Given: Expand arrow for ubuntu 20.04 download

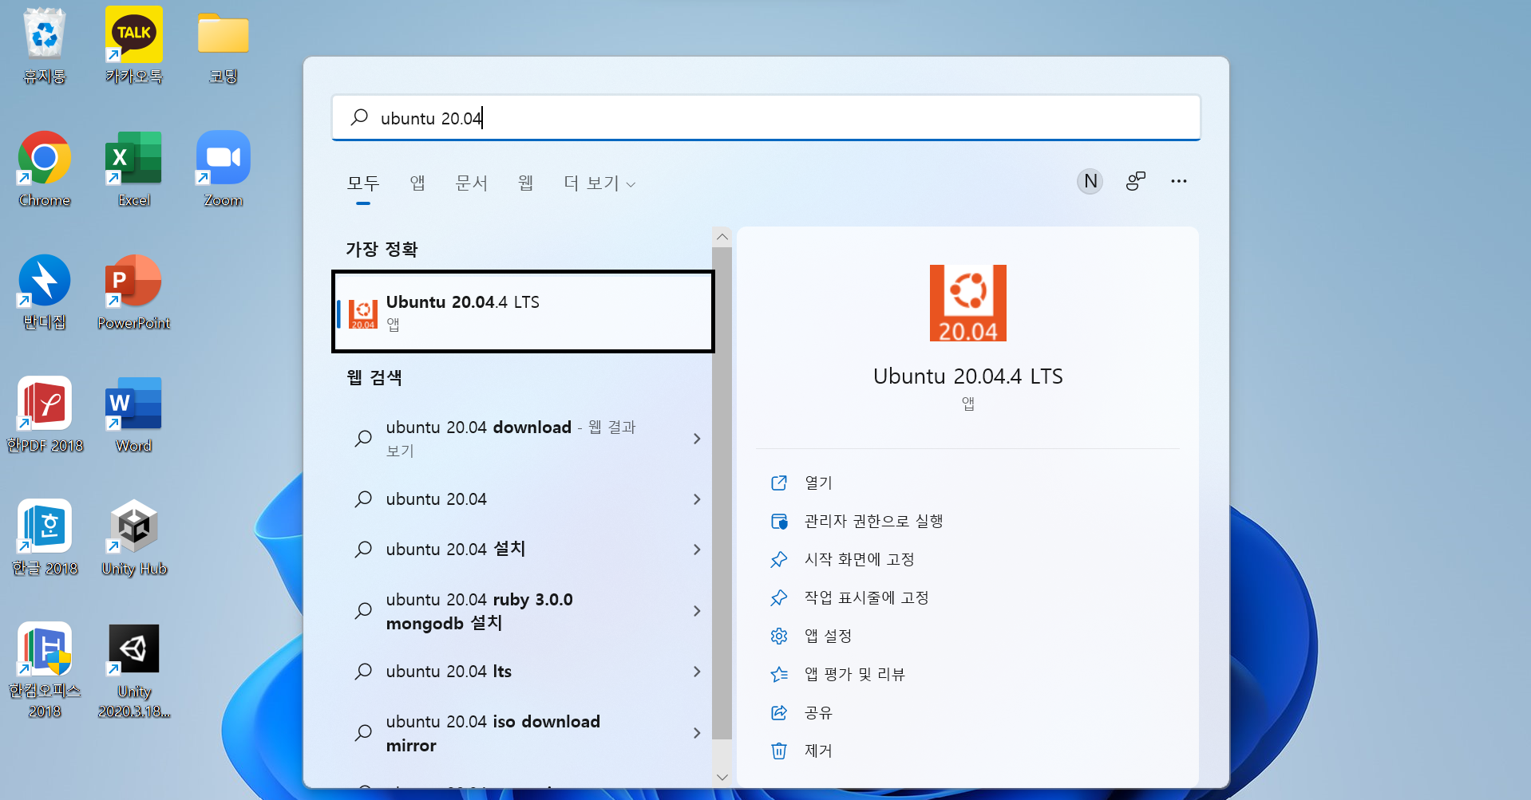Looking at the screenshot, I should [x=697, y=439].
